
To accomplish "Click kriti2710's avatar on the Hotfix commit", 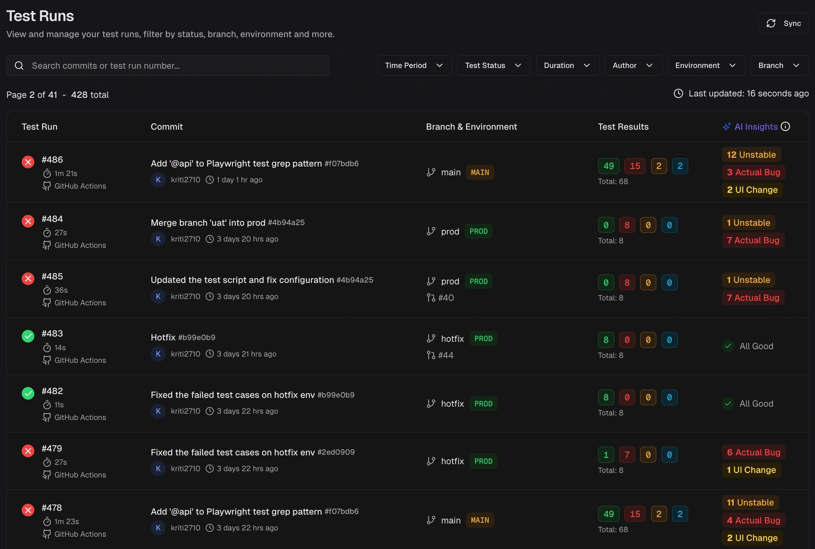I will coord(158,354).
